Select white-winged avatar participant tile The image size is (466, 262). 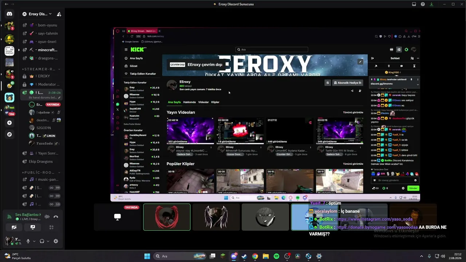click(x=216, y=217)
